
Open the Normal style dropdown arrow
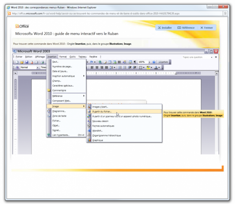[x=37, y=68]
